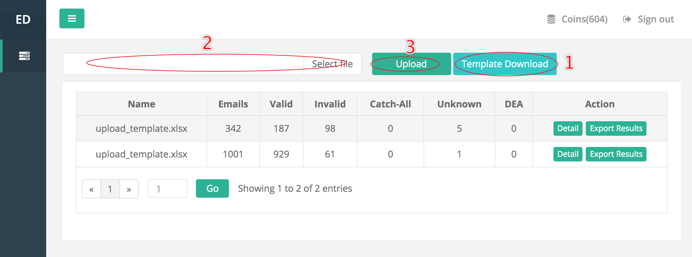Export Results for the 1001-email file

616,154
